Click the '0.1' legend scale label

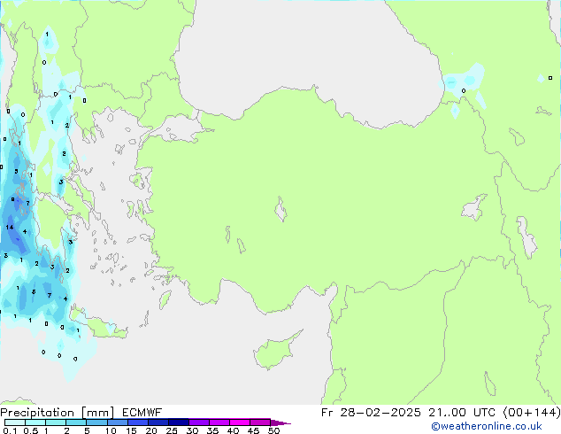10,430
